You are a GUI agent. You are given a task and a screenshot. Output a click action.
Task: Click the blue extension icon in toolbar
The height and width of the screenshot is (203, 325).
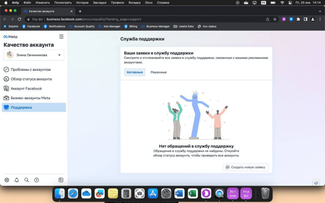291,19
